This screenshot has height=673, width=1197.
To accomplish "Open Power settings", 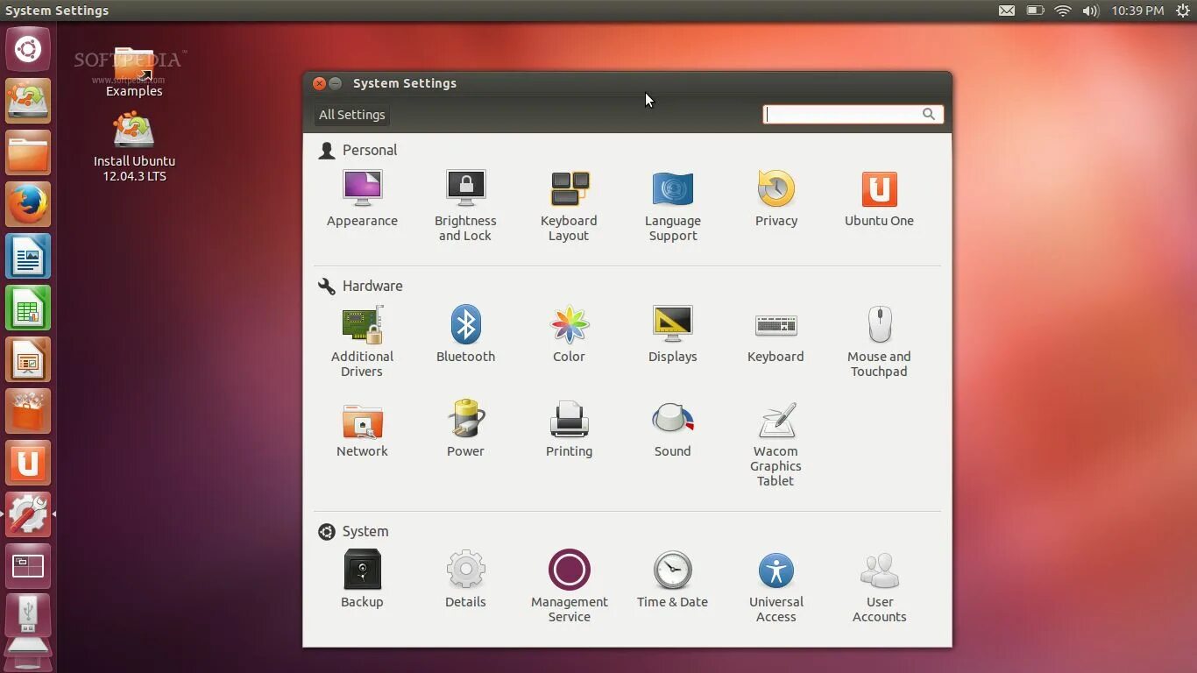I will point(465,430).
